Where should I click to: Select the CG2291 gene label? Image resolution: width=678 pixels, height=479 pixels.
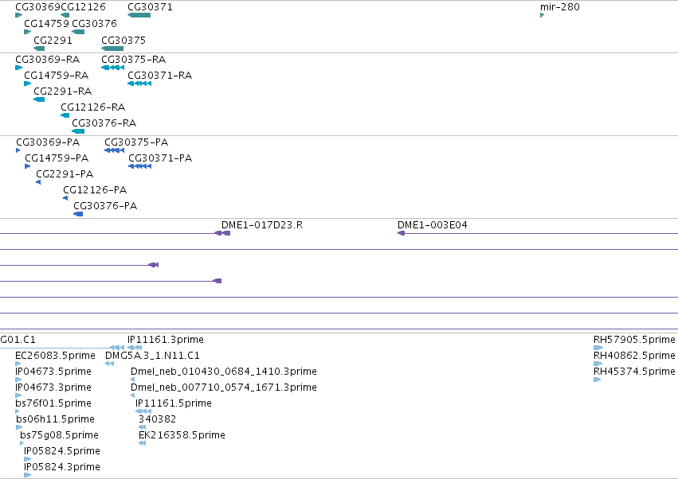[x=53, y=40]
